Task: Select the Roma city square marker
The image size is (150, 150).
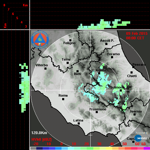Action: point(63,99)
